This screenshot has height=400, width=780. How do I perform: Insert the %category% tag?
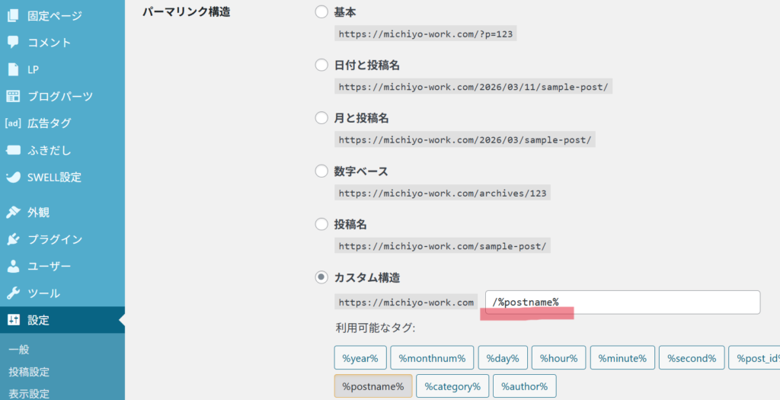point(452,386)
